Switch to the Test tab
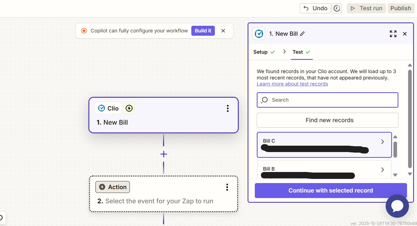417x226 pixels. click(301, 52)
